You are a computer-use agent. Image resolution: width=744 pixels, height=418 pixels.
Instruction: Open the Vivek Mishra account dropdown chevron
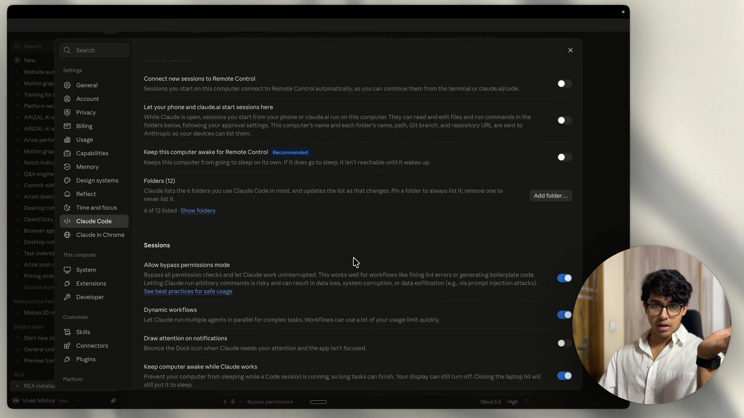click(77, 401)
